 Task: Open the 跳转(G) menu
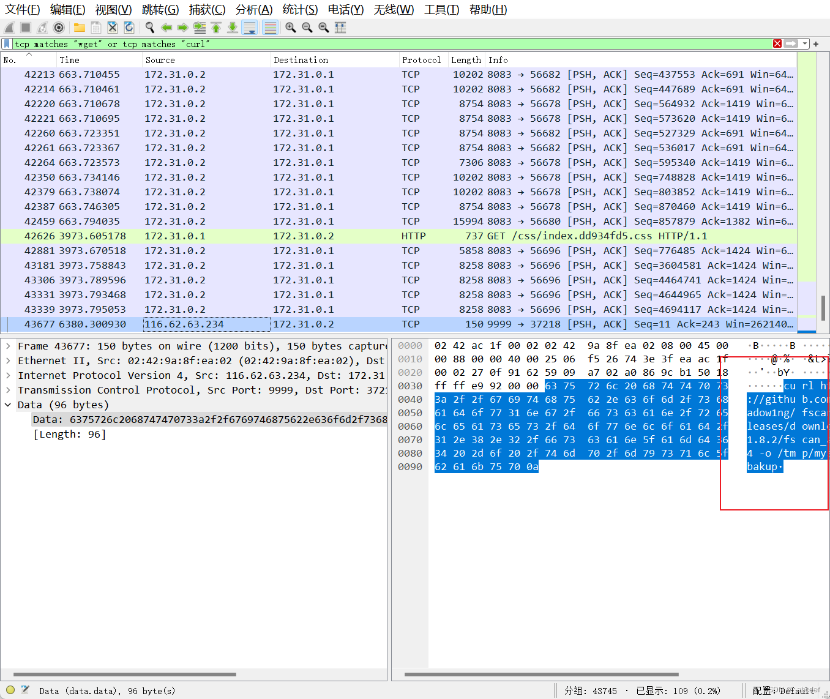(160, 10)
